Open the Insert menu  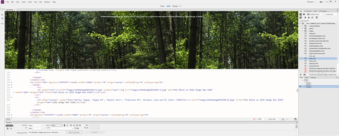tap(24, 2)
